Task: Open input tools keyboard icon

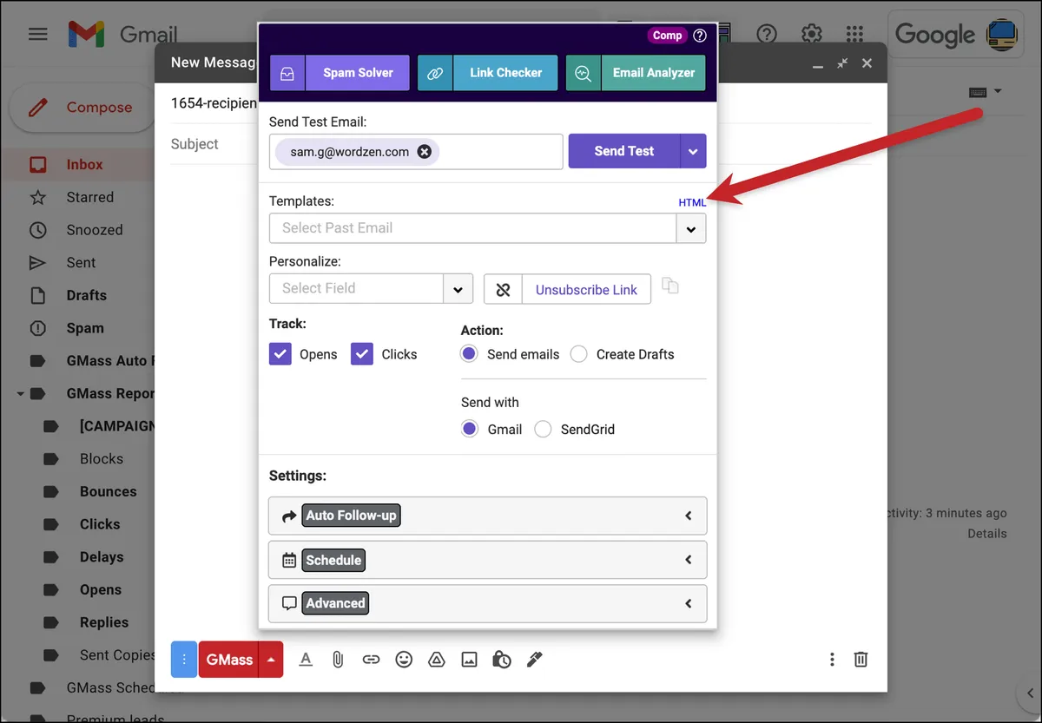Action: [x=977, y=92]
